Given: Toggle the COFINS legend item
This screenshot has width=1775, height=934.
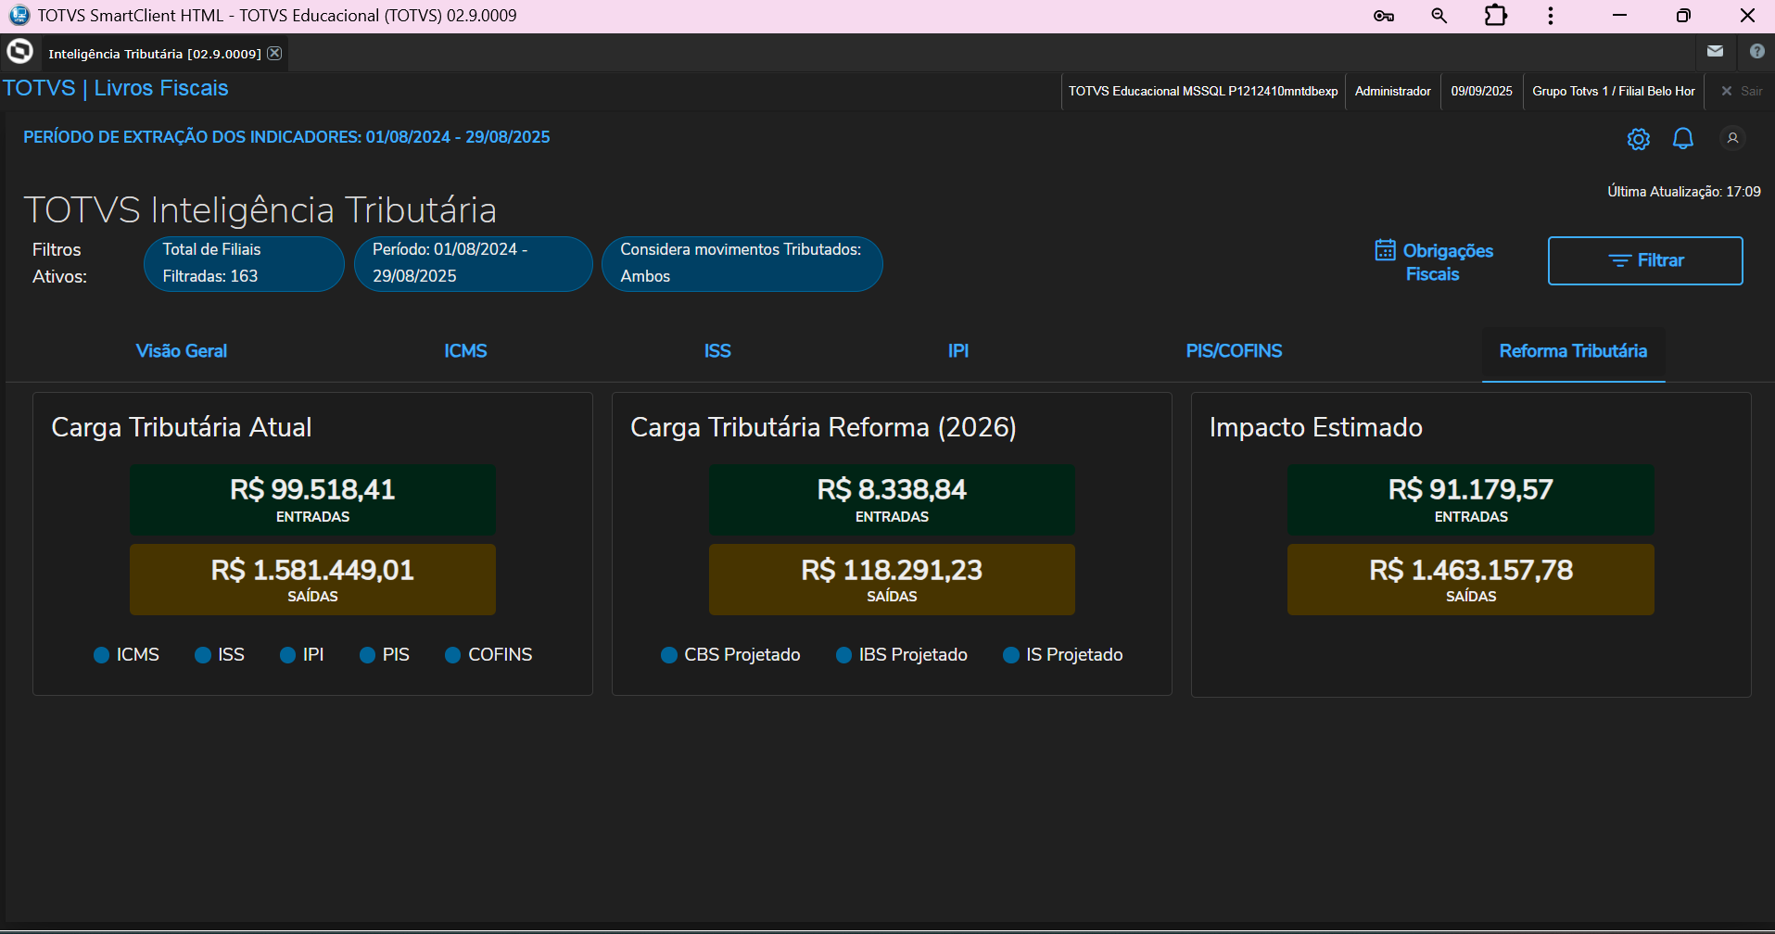Looking at the screenshot, I should [489, 655].
